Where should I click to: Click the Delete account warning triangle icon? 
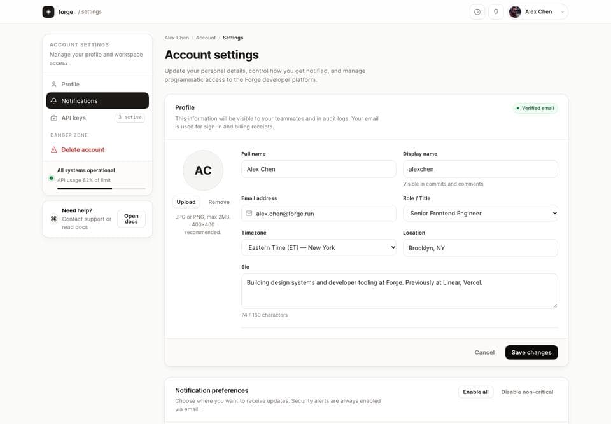pyautogui.click(x=53, y=149)
